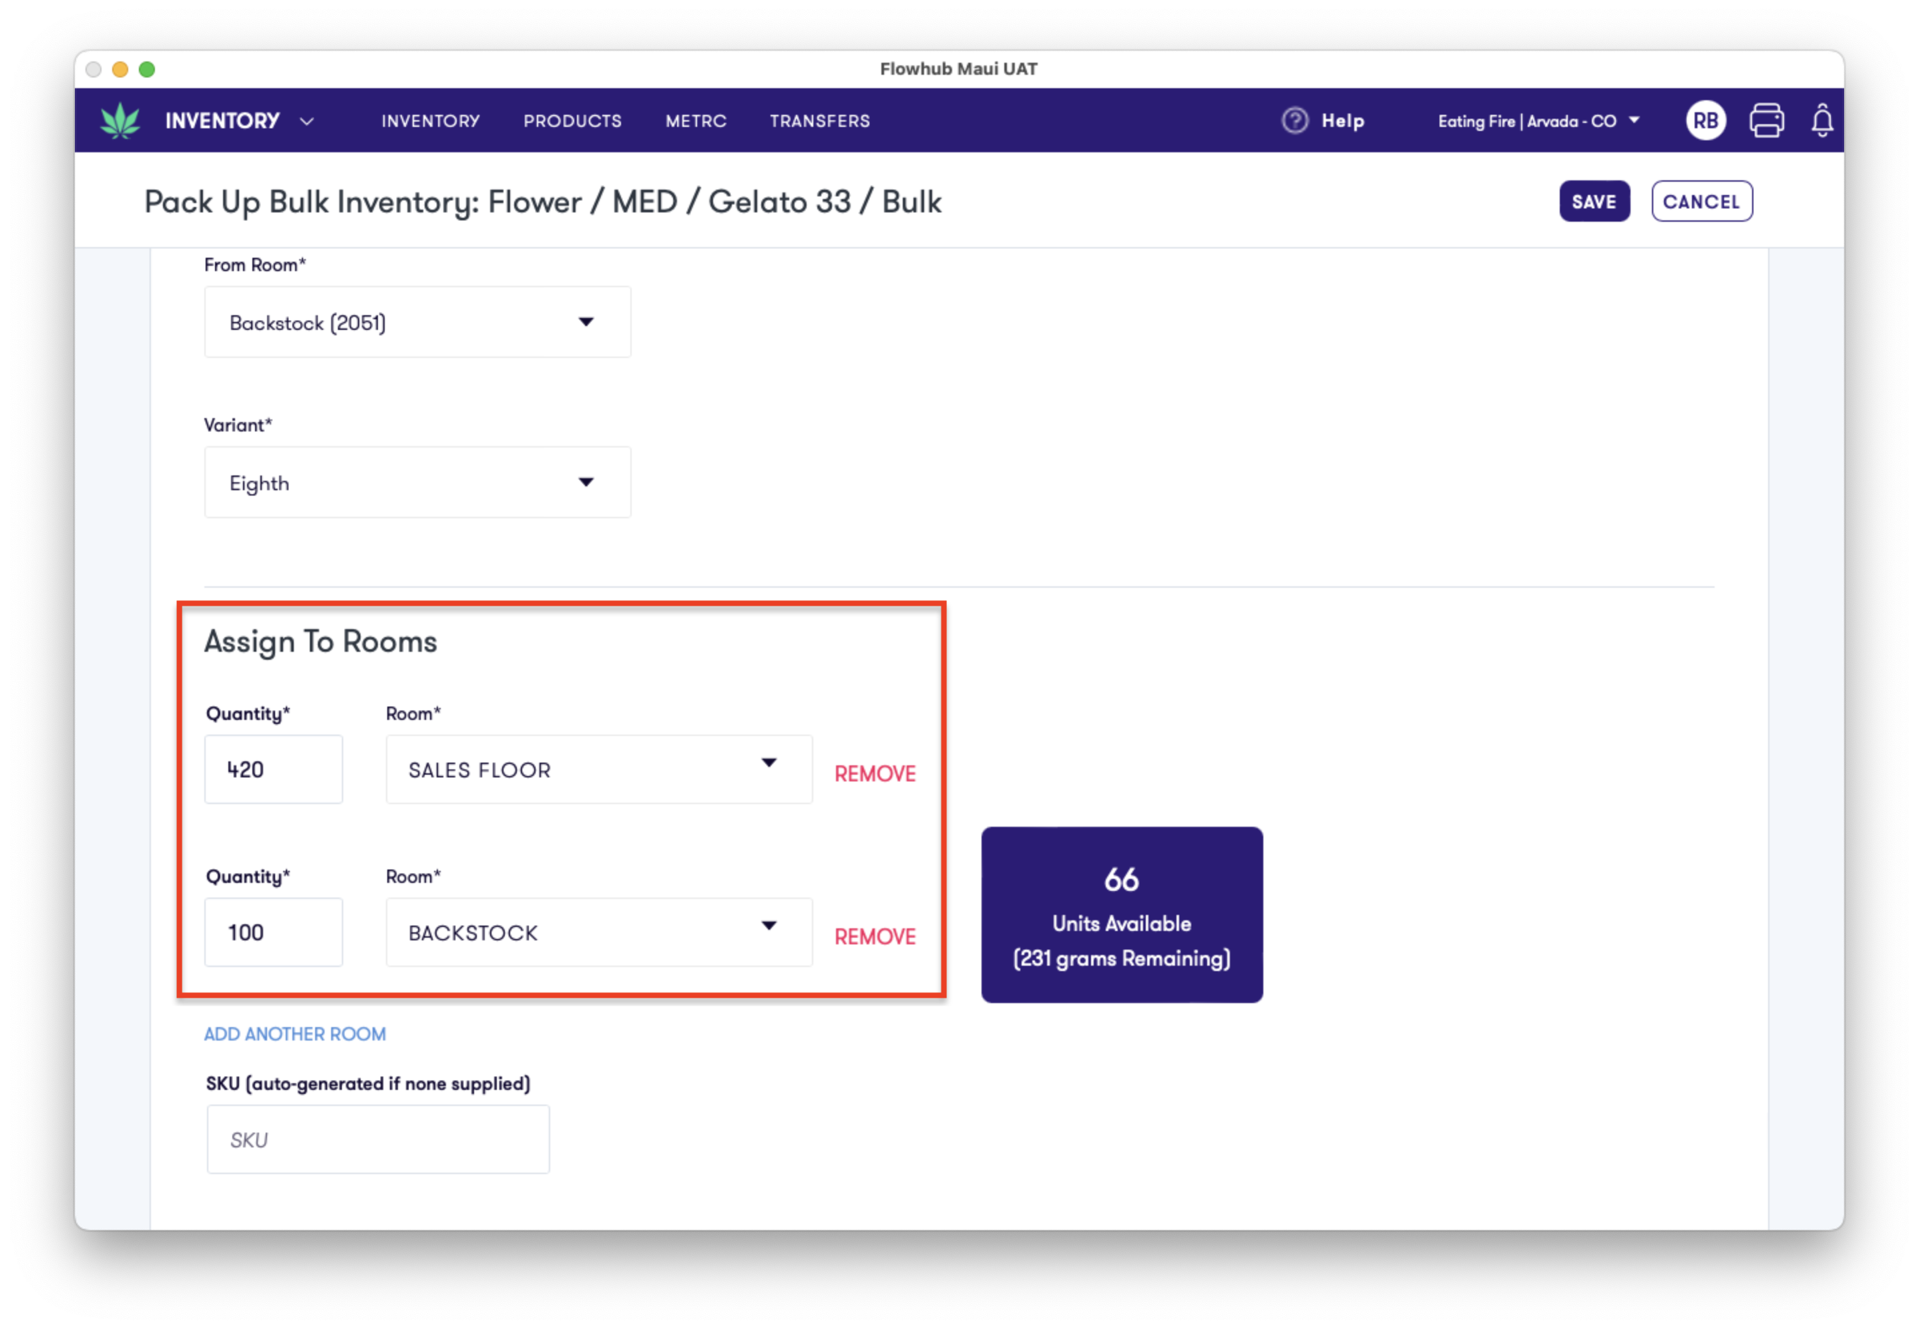Click the SKU auto-generated label text
The image size is (1919, 1329).
tap(368, 1084)
